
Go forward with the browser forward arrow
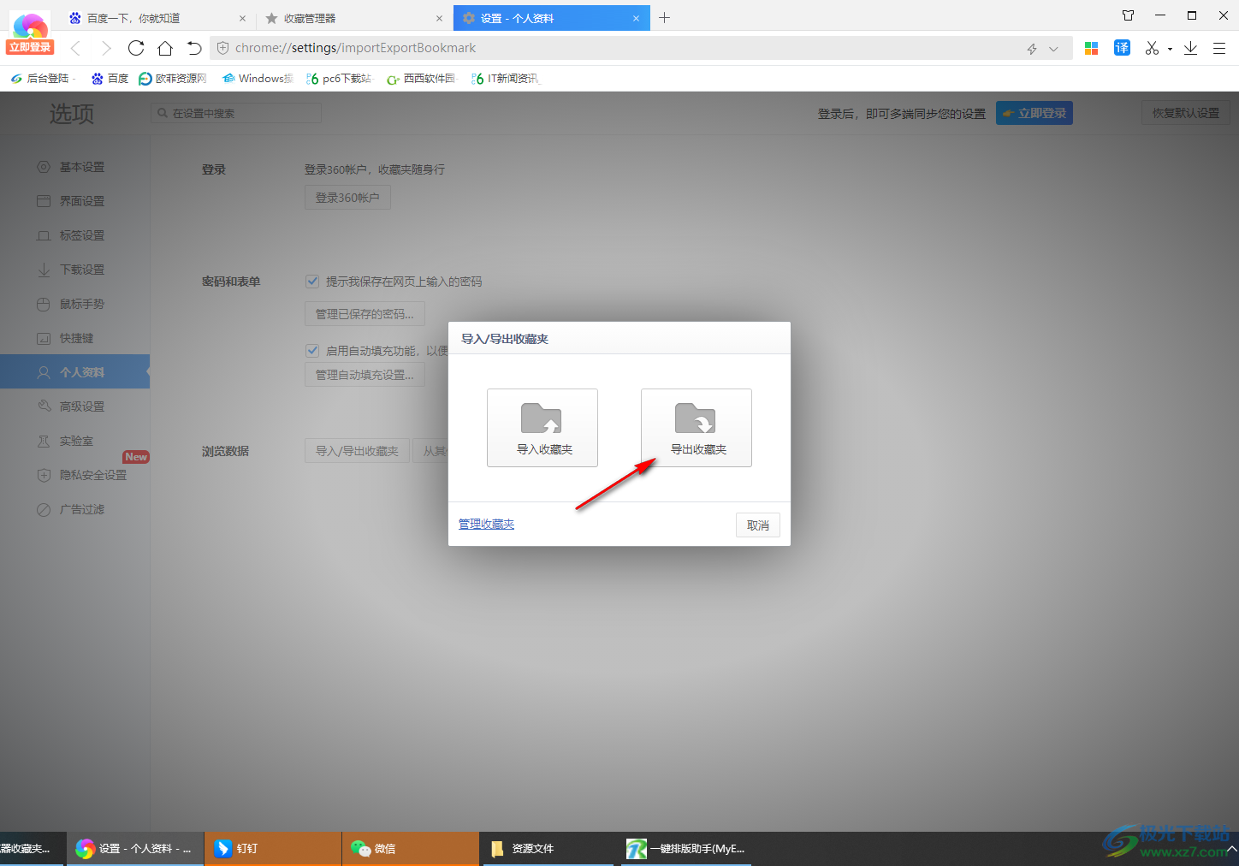coord(106,48)
